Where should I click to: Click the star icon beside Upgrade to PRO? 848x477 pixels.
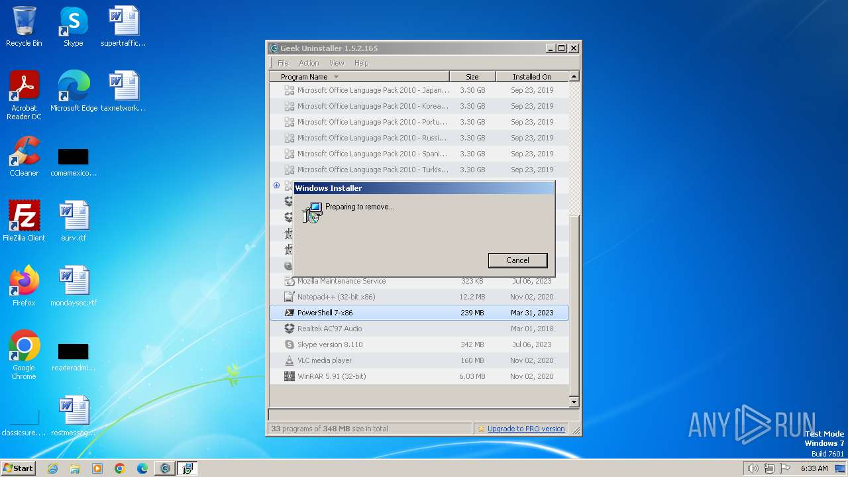coord(481,429)
